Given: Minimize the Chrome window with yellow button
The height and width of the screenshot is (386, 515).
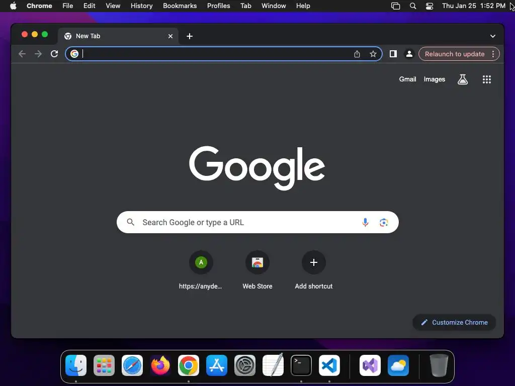Looking at the screenshot, I should [35, 34].
